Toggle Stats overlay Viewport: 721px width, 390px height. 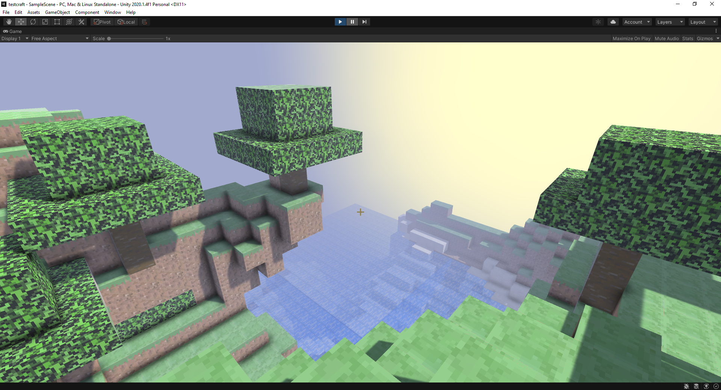pos(688,38)
